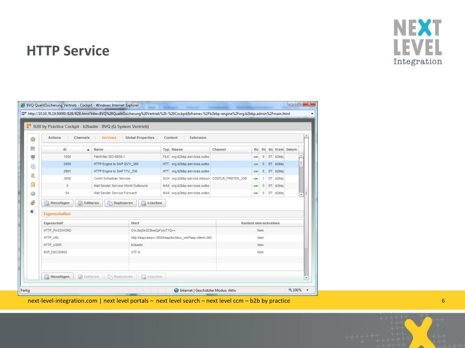Click Löschen above the Eigenschaften panel
The height and width of the screenshot is (348, 465).
coord(152,203)
